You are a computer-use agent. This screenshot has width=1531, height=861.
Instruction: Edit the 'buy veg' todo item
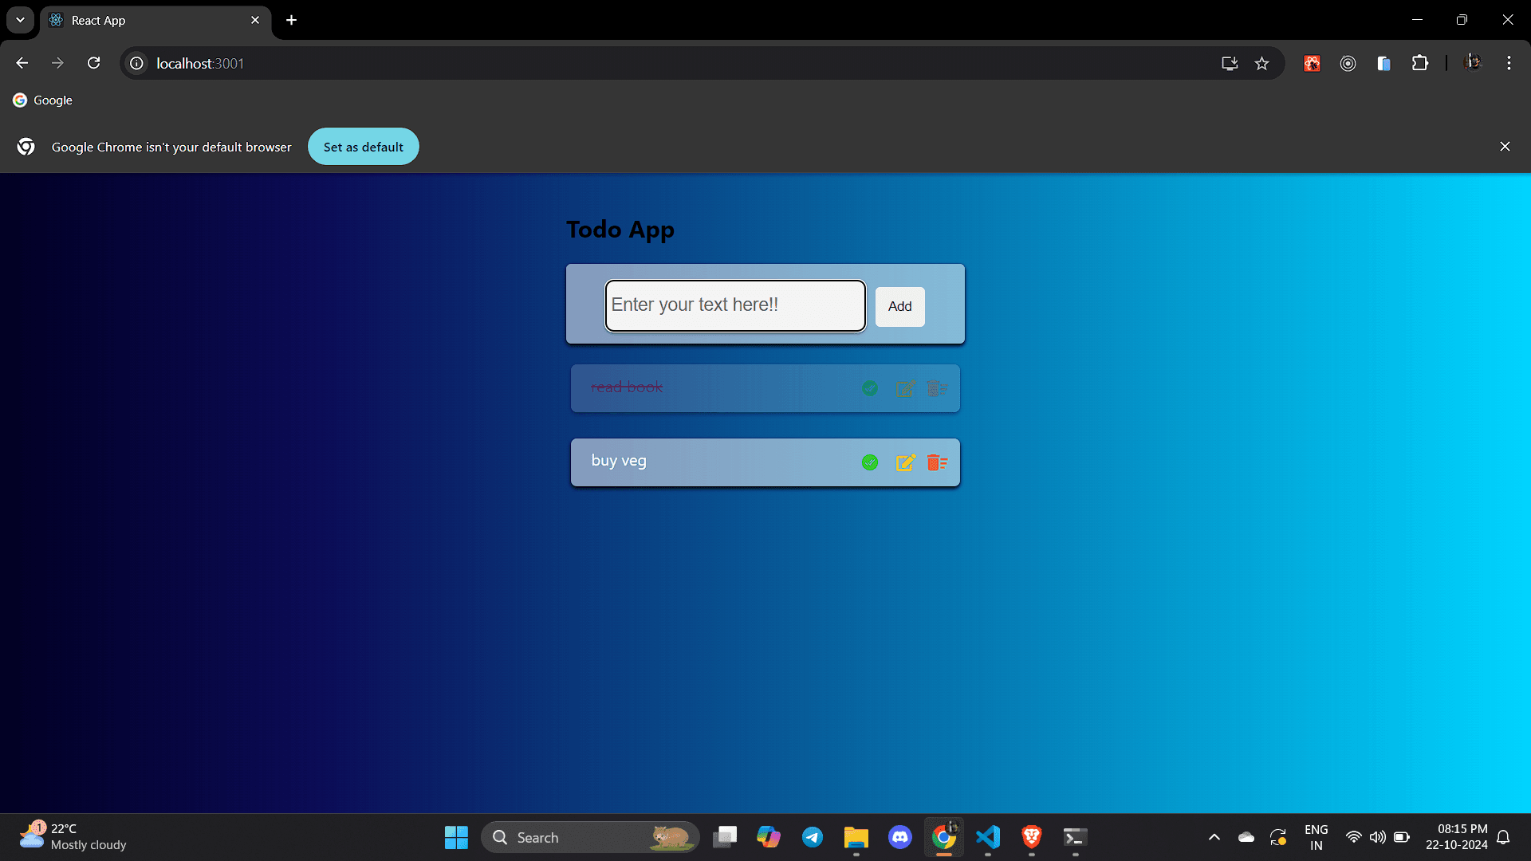coord(905,462)
